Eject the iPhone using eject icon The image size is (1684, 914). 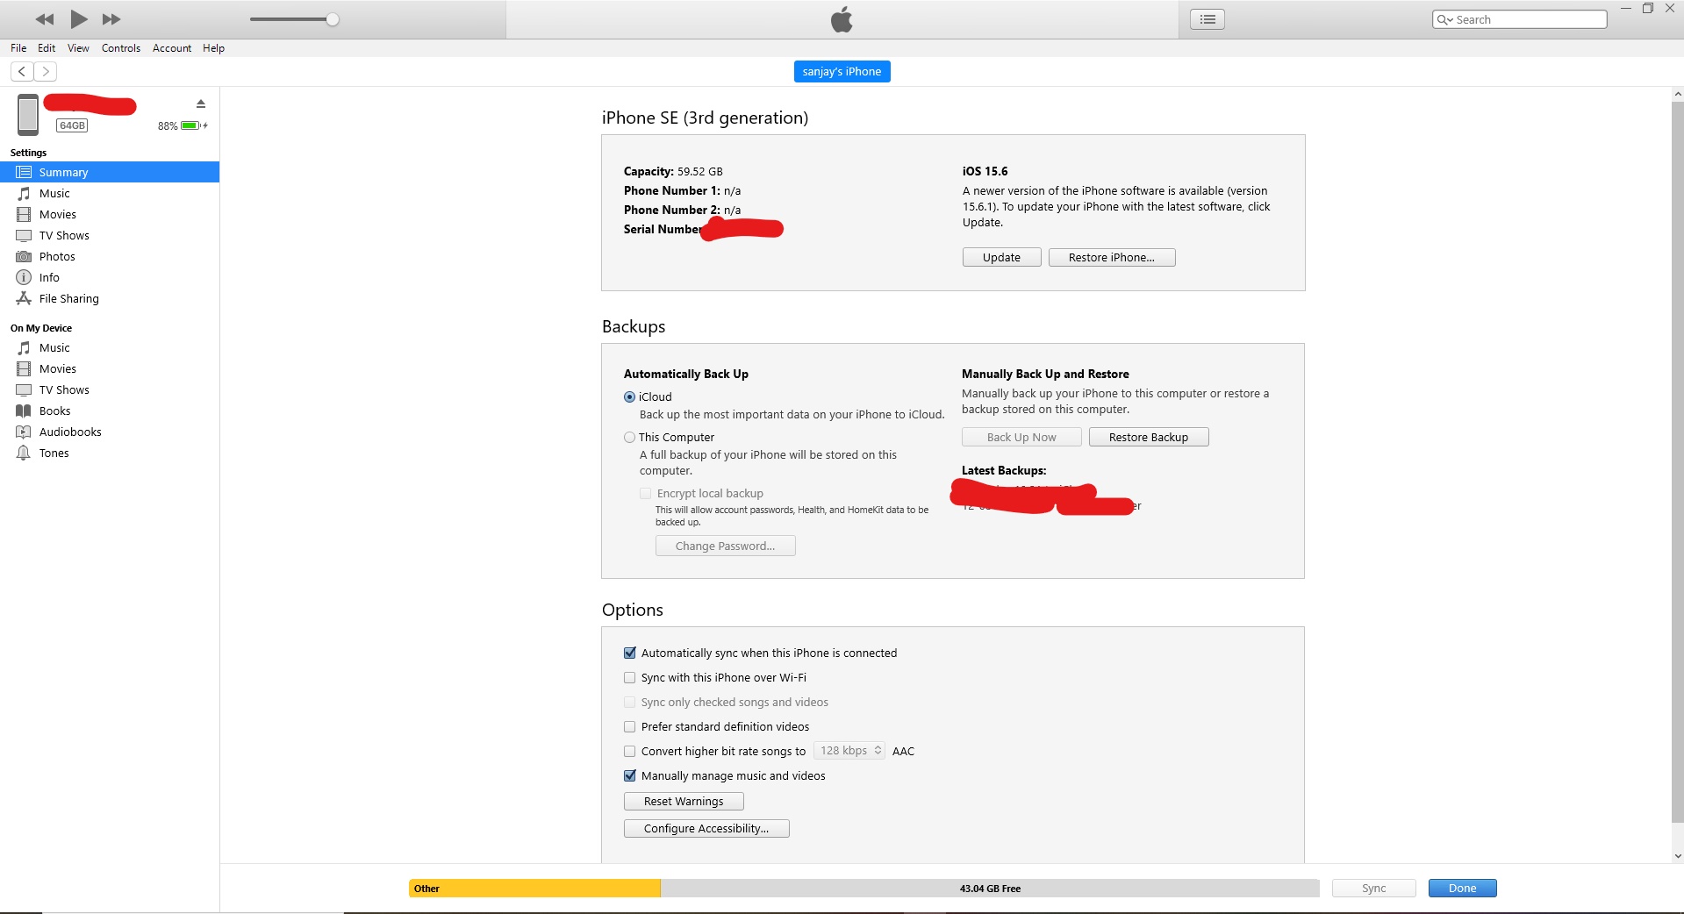coord(201,104)
